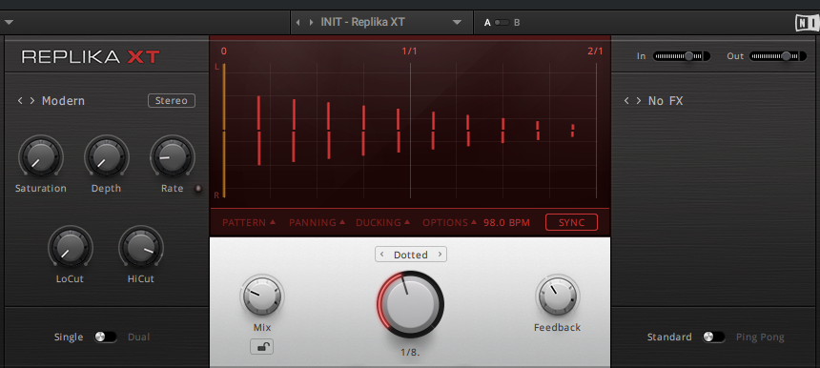Image resolution: width=820 pixels, height=368 pixels.
Task: Click the No FX effect name
Action: pyautogui.click(x=666, y=101)
